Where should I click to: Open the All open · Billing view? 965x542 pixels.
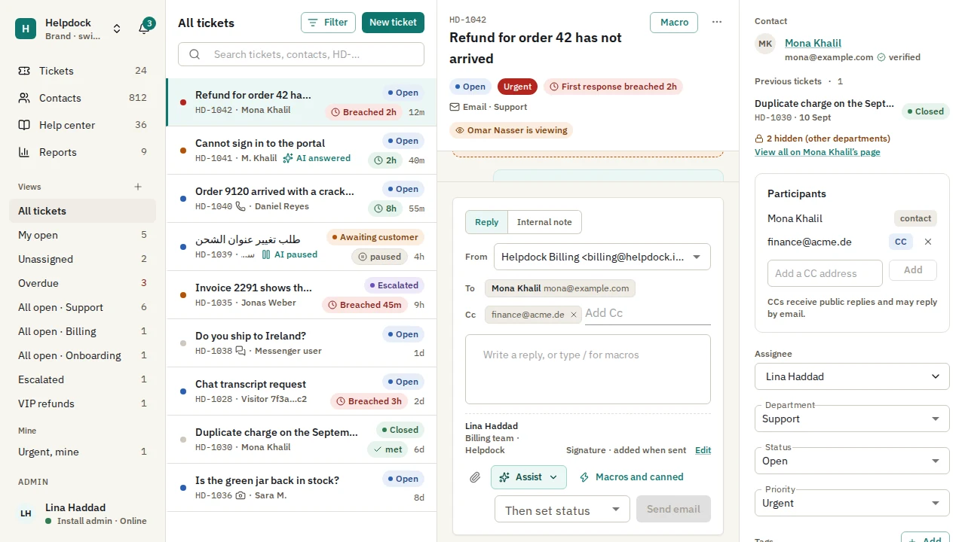pyautogui.click(x=82, y=331)
